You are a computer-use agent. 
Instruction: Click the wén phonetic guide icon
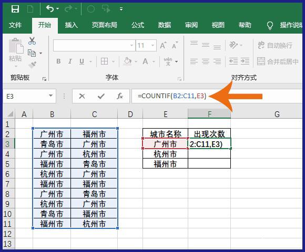pyautogui.click(x=168, y=61)
